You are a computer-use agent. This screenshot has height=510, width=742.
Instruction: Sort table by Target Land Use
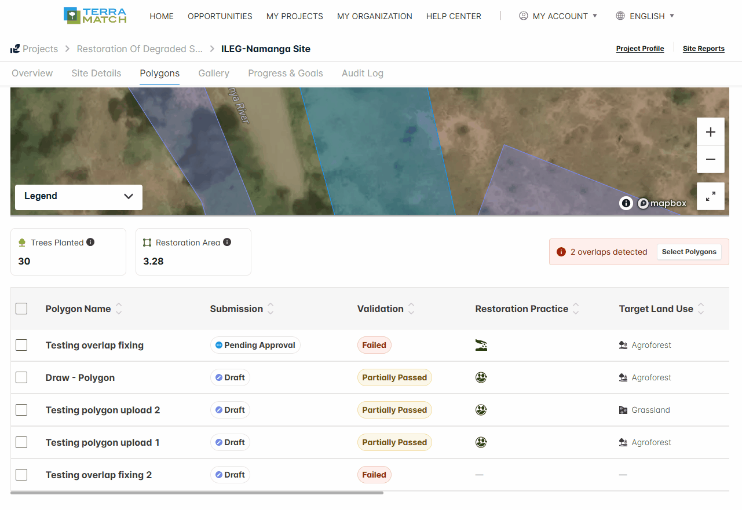pos(701,309)
